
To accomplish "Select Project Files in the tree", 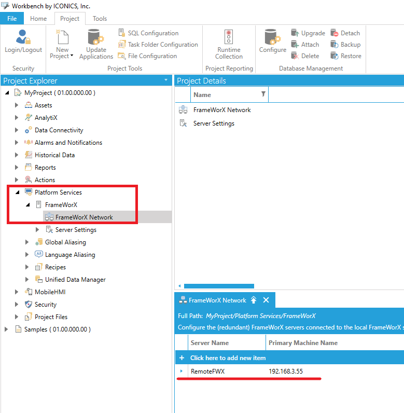I will [x=51, y=316].
